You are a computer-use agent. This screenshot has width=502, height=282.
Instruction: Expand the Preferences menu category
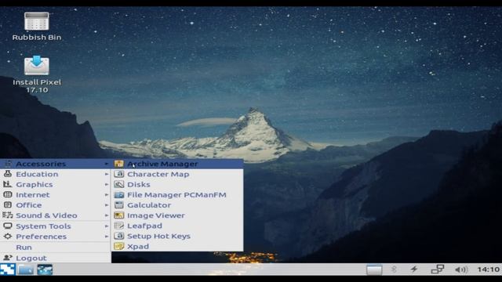pyautogui.click(x=56, y=237)
